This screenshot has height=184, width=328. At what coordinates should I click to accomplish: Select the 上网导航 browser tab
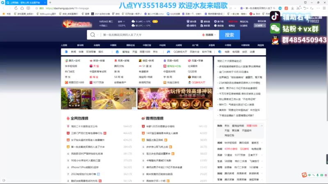tap(25, 2)
